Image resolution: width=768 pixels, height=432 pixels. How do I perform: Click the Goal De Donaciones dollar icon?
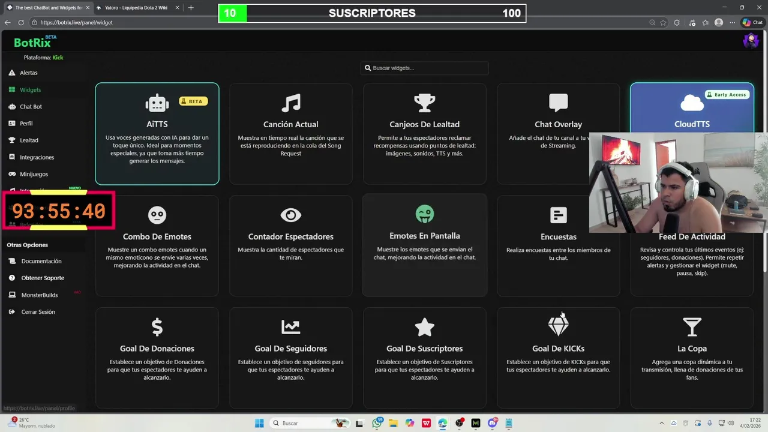(x=157, y=327)
